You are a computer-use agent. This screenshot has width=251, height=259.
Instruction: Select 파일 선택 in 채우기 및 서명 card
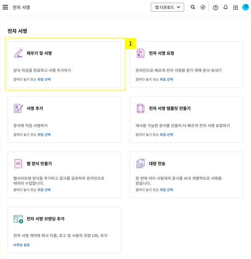pyautogui.click(x=44, y=79)
